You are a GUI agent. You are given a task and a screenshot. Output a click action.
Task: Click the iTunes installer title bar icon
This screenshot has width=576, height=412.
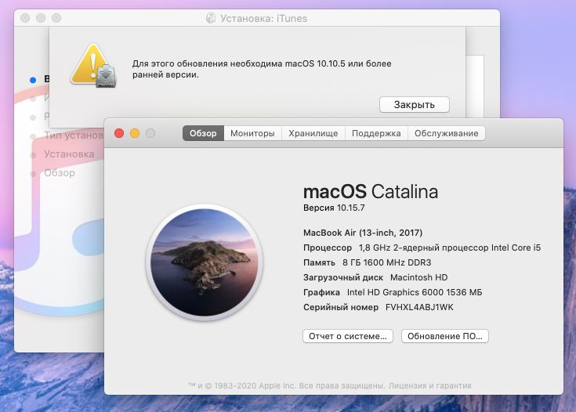click(x=211, y=18)
